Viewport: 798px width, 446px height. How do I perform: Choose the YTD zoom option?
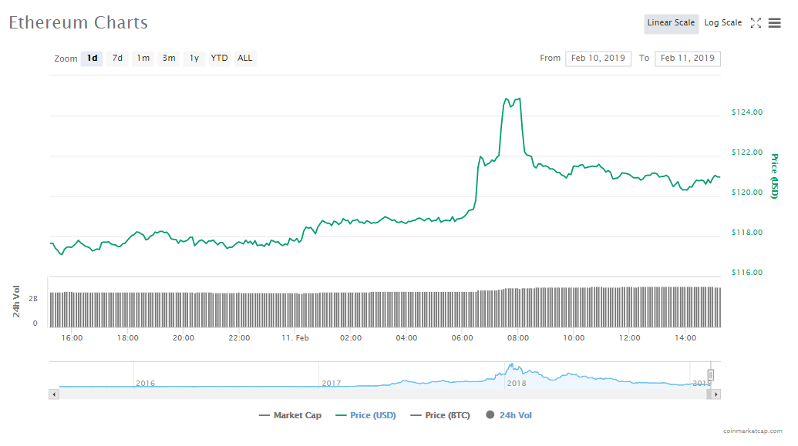point(220,59)
